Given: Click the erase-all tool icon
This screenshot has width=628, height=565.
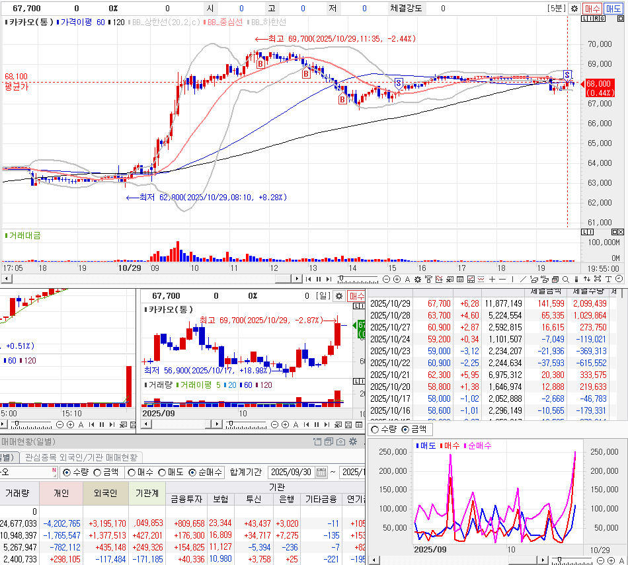Looking at the screenshot, I should point(545,279).
